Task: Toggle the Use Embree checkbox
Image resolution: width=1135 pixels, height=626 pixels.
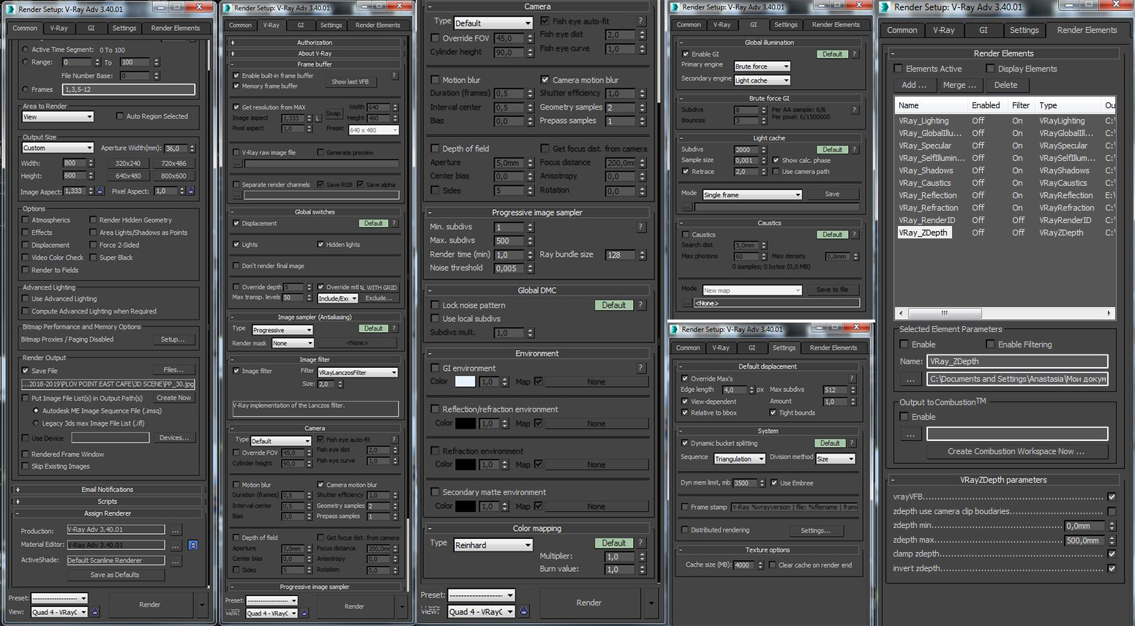Action: 774,483
